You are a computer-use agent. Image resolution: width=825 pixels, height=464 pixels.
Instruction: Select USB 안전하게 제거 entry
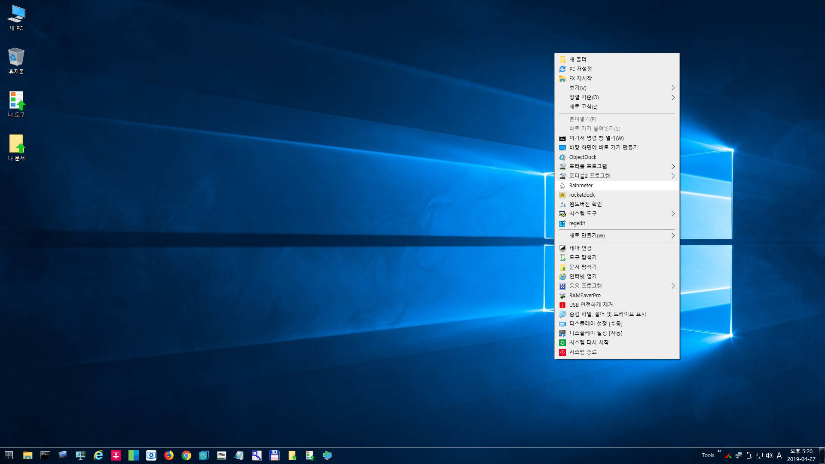pyautogui.click(x=617, y=305)
